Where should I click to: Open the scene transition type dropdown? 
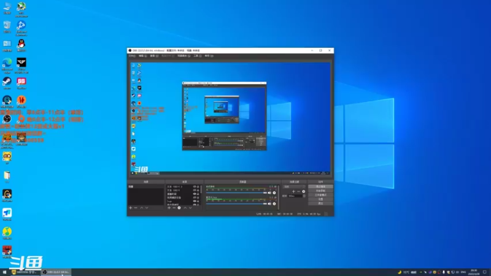click(x=294, y=187)
